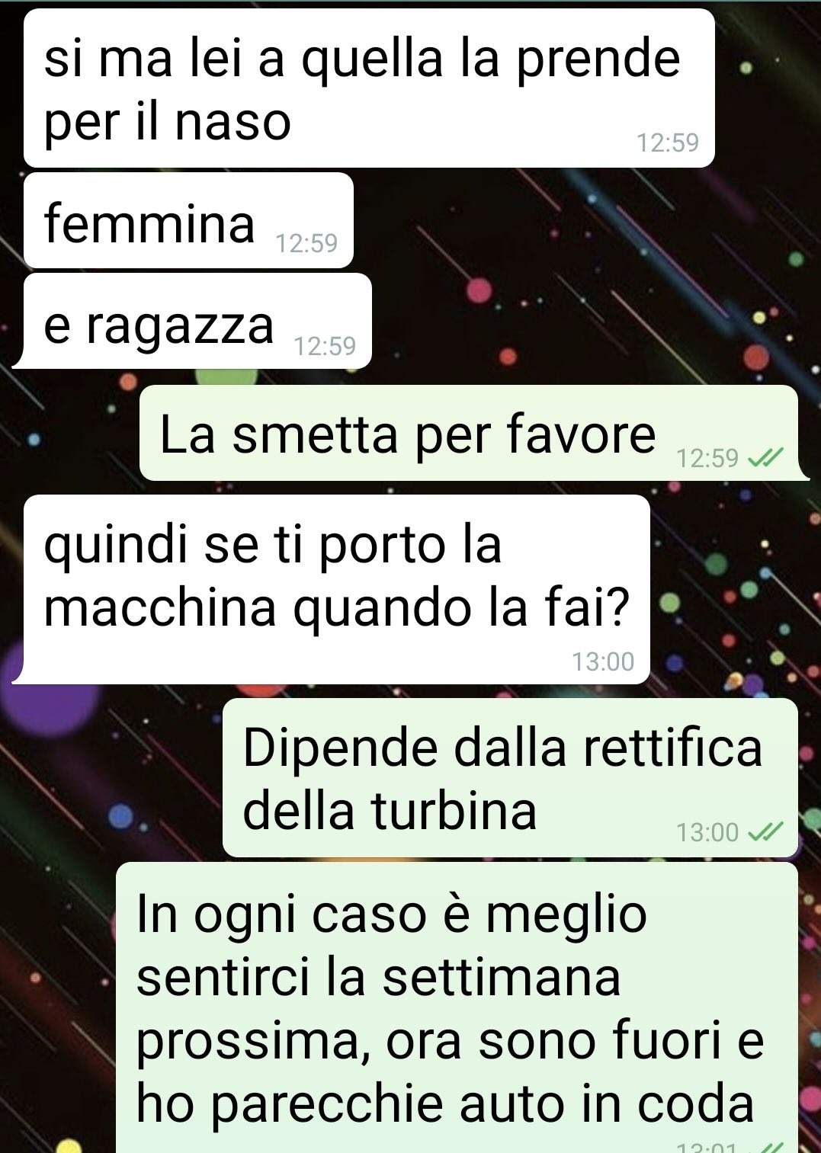Viewport: 821px width, 1153px height.
Task: Click the 12:59 timestamp beside 'e ragazza'
Action: 326,346
